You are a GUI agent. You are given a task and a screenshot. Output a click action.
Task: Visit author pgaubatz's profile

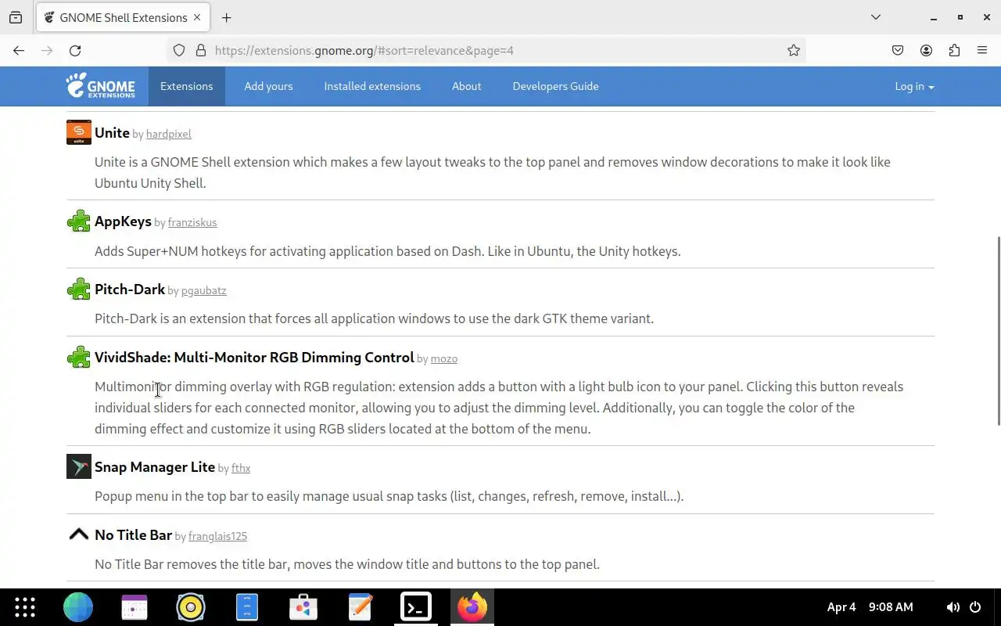pyautogui.click(x=204, y=291)
